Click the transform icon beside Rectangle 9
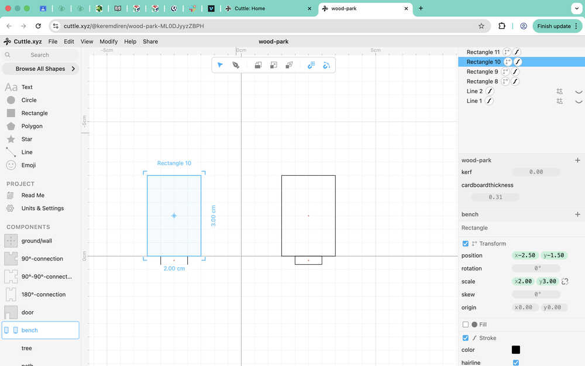The width and height of the screenshot is (585, 366). coord(505,71)
